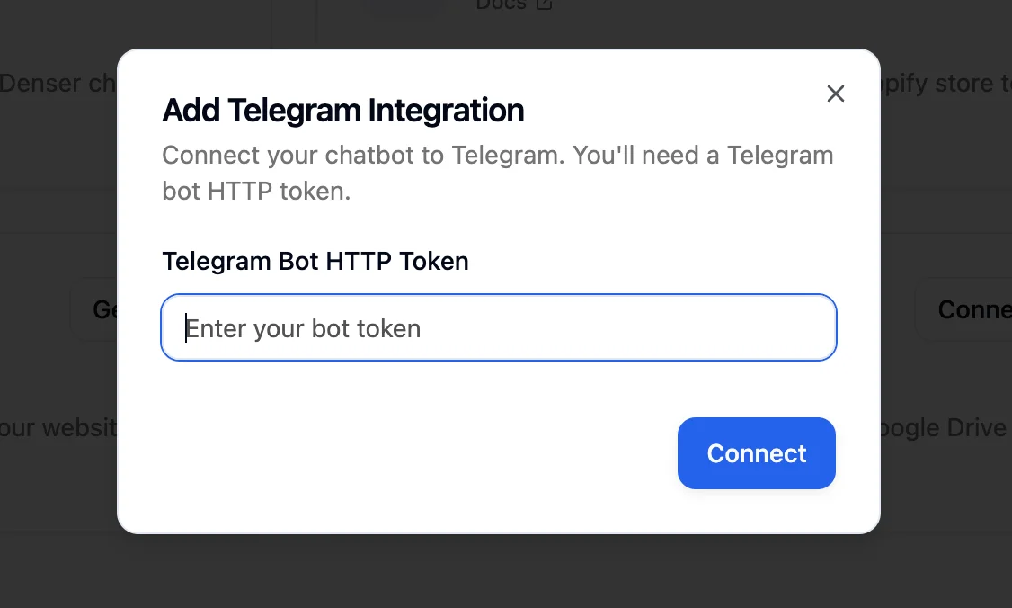Viewport: 1012px width, 608px height.
Task: Click the rounded thumbnail above Docs
Action: point(404,7)
